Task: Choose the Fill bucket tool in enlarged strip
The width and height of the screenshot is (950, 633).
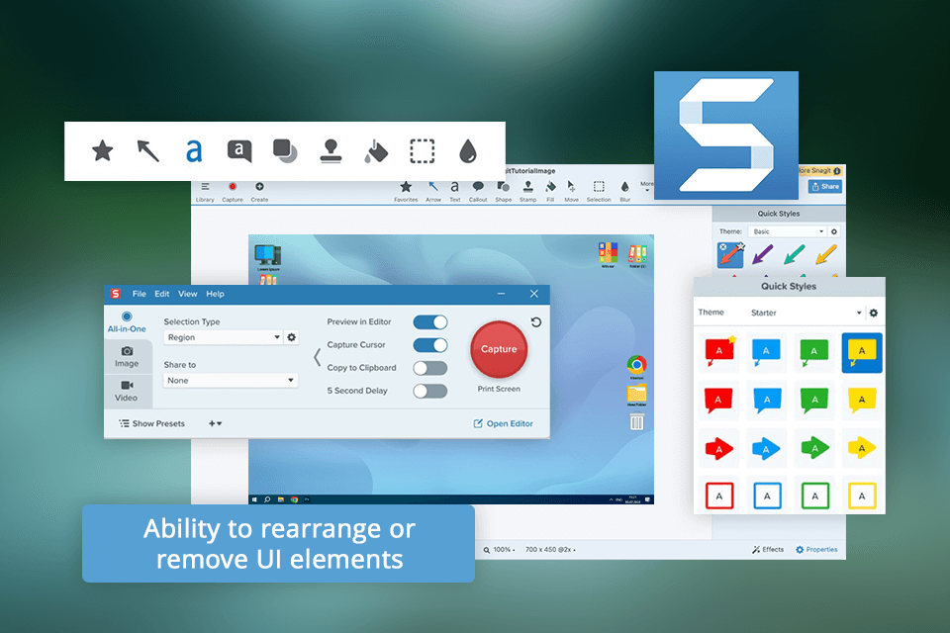Action: 376,150
